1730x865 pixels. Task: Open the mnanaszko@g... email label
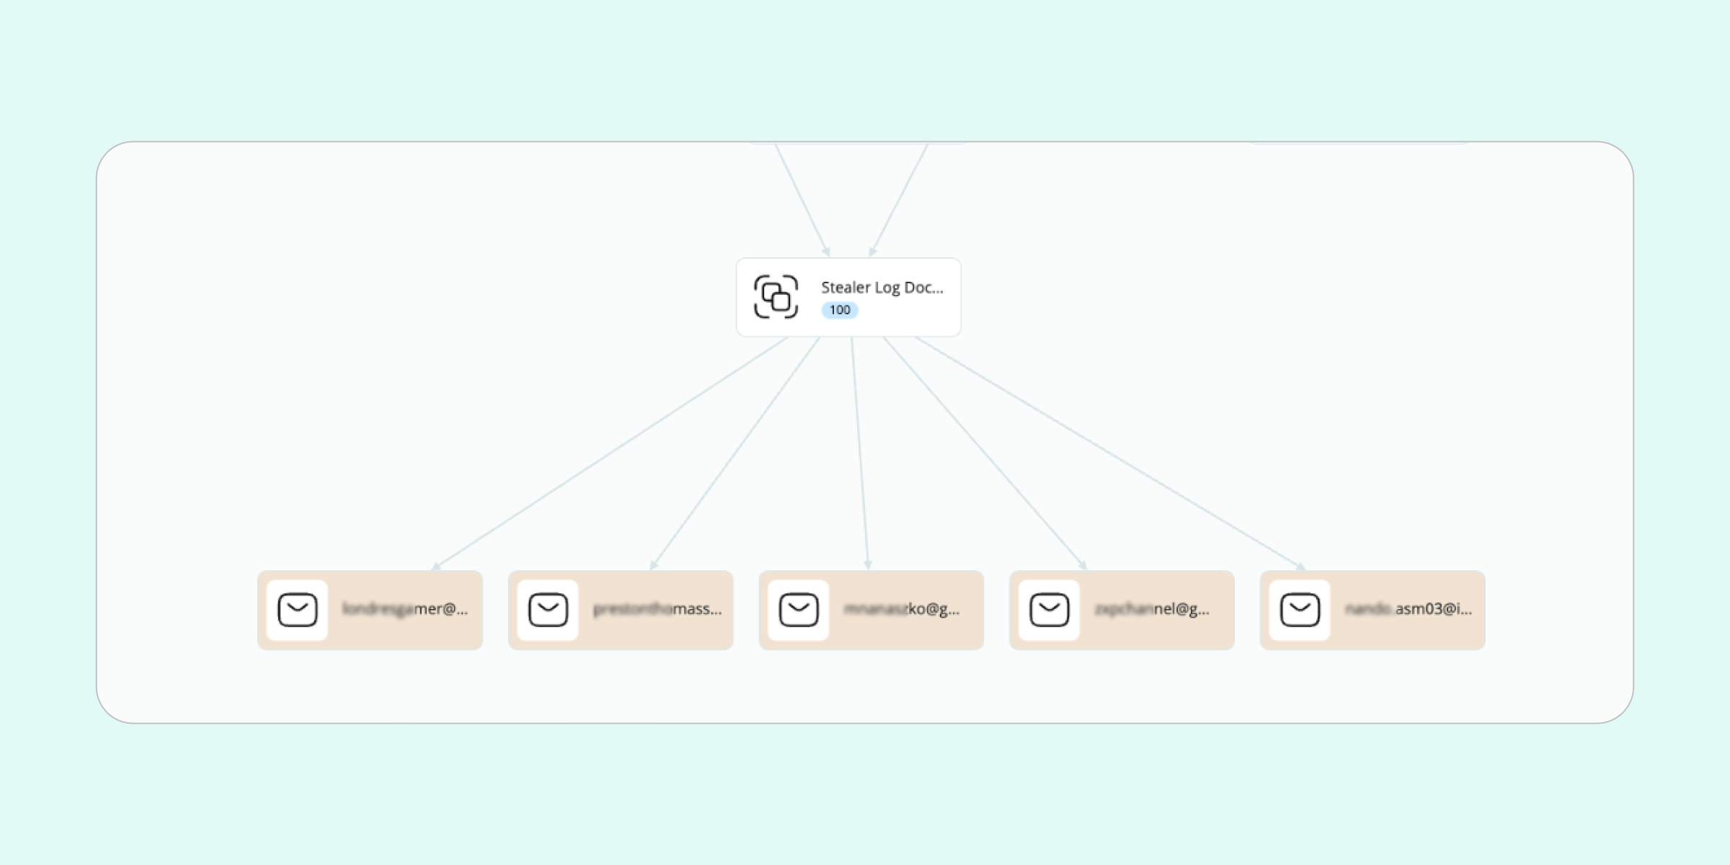point(902,609)
